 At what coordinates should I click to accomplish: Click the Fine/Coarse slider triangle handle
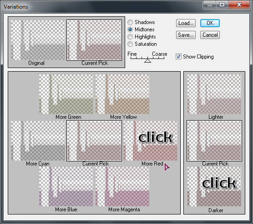147,61
